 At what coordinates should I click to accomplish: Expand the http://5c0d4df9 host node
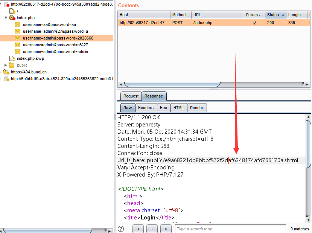point(1,79)
